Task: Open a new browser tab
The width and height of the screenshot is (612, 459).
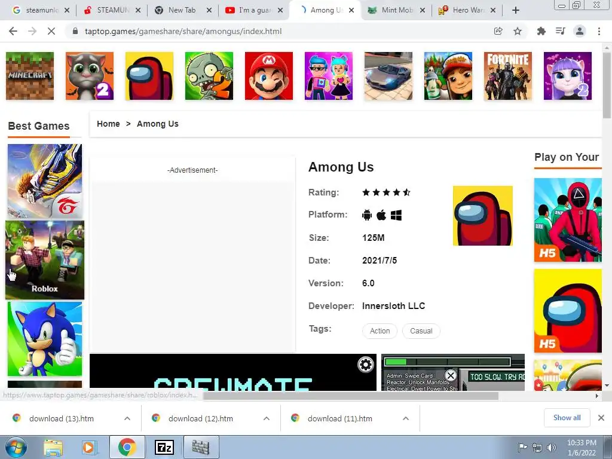Action: coord(516,10)
